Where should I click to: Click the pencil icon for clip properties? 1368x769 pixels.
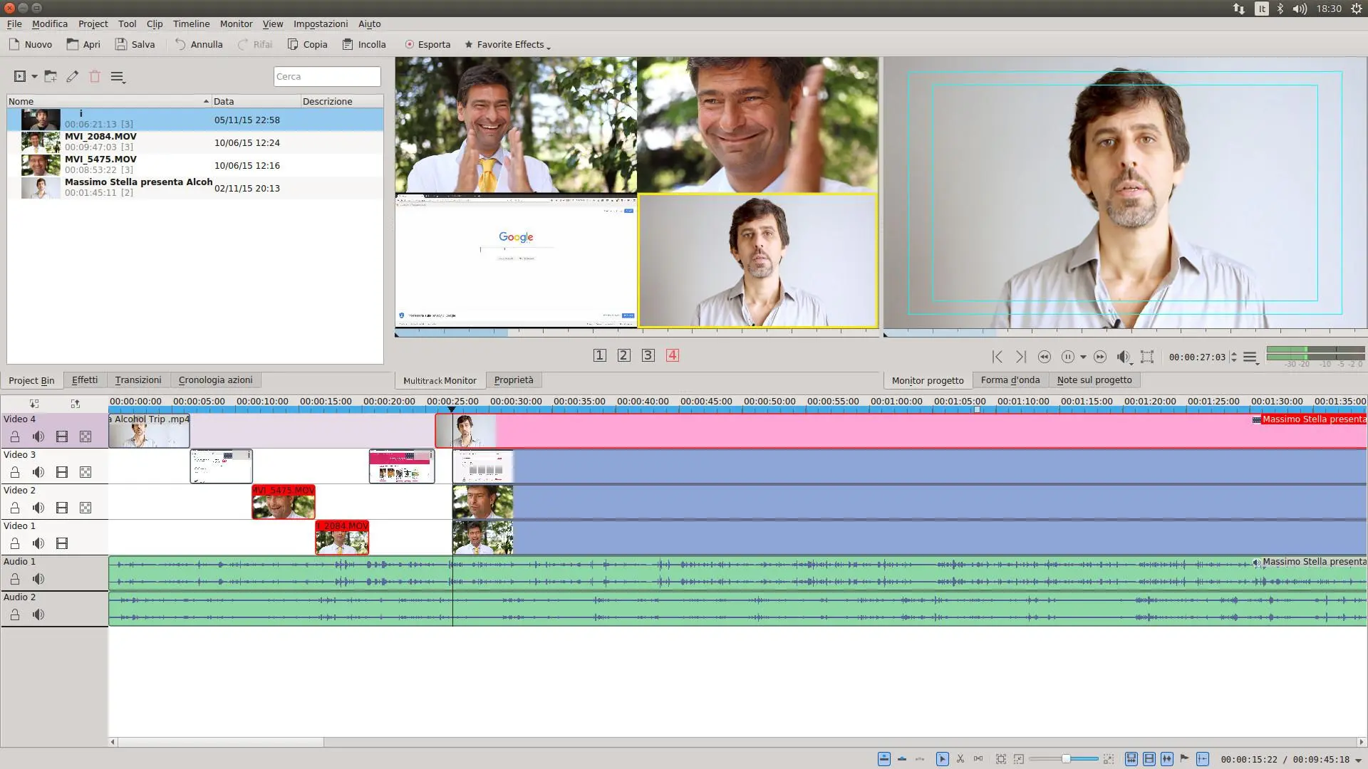point(72,77)
